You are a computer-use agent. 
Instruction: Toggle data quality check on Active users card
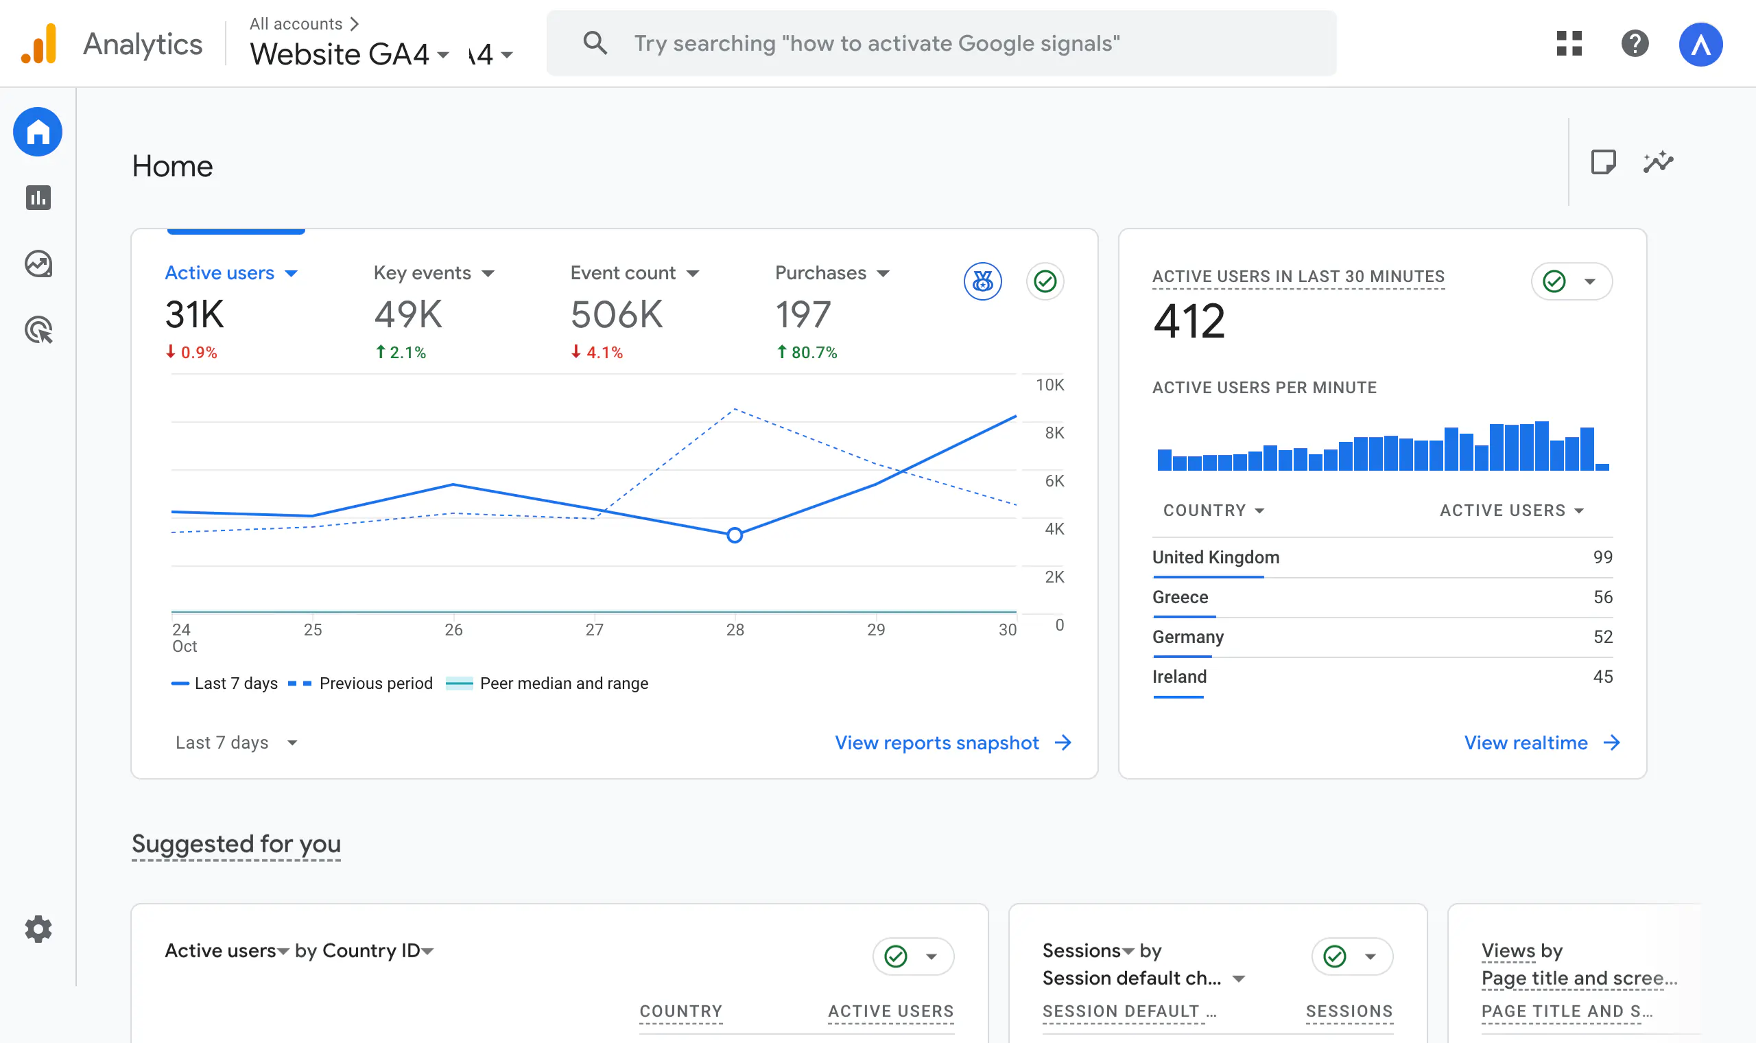pos(1045,281)
